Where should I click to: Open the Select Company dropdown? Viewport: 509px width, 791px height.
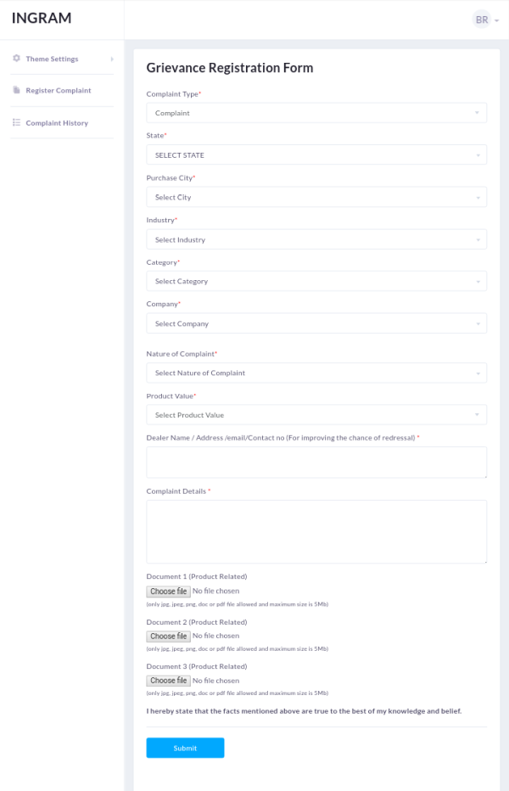(316, 323)
